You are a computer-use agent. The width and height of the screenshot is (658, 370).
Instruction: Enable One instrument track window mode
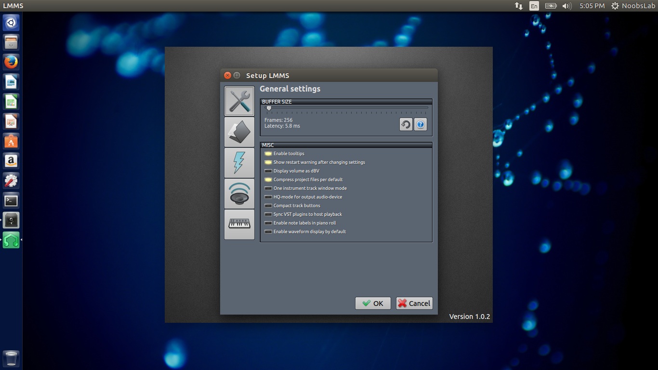(x=306, y=188)
